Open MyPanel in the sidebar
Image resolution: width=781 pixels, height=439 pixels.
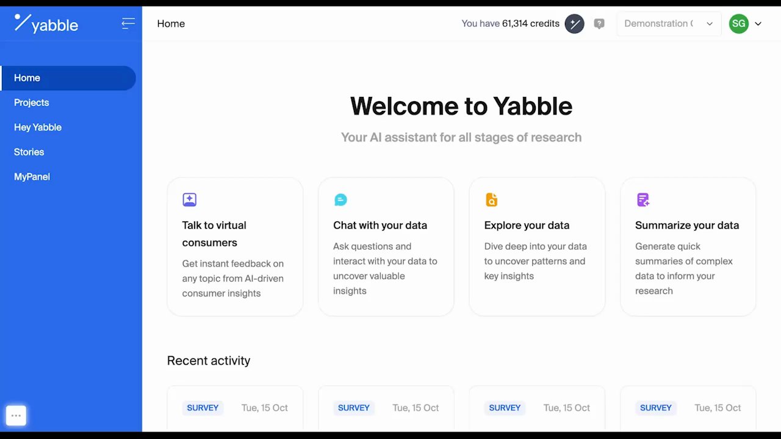click(x=32, y=177)
